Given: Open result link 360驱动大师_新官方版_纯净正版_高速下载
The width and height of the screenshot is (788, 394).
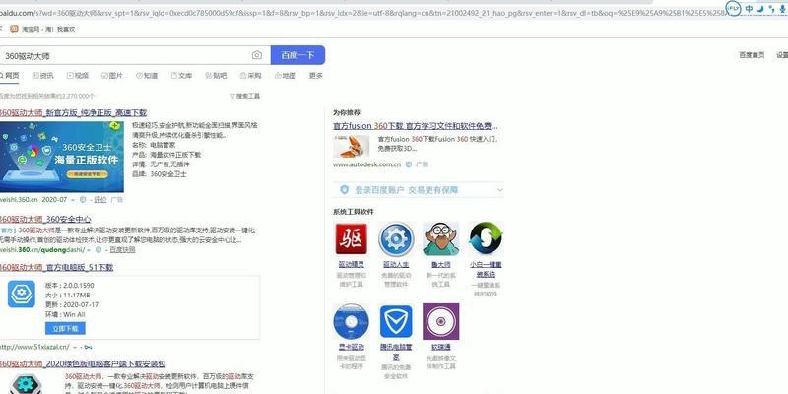Looking at the screenshot, I should pyautogui.click(x=73, y=112).
